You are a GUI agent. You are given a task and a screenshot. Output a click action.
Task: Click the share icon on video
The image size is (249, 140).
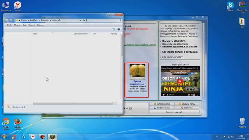coord(197,68)
